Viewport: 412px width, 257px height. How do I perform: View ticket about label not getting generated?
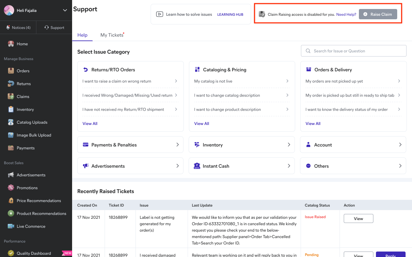pos(358,218)
